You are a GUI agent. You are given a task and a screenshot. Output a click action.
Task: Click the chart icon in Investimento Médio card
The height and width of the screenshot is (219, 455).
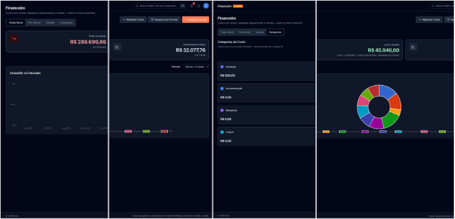[x=117, y=47]
